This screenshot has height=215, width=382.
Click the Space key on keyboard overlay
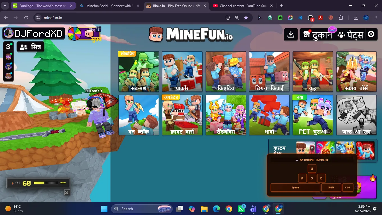[x=295, y=187]
